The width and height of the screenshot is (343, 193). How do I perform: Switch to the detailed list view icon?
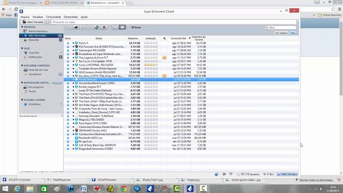(x=122, y=27)
